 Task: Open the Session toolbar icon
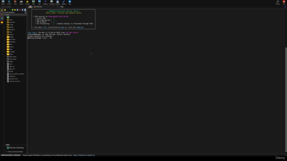coord(3,2)
